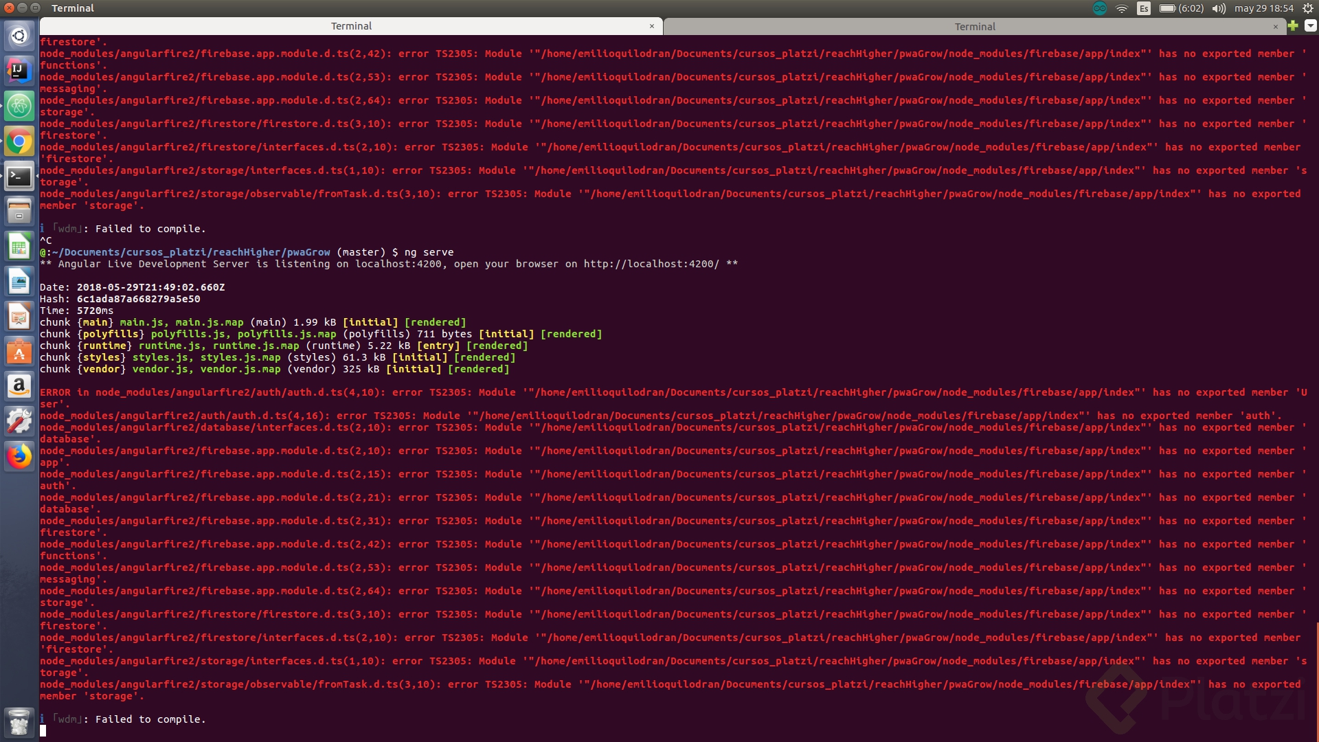Open the terminal tab list dropdown arrow
The height and width of the screenshot is (742, 1319).
pyautogui.click(x=1310, y=26)
